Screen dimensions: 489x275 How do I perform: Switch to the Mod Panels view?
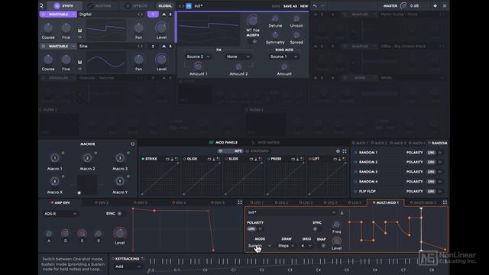click(x=223, y=143)
